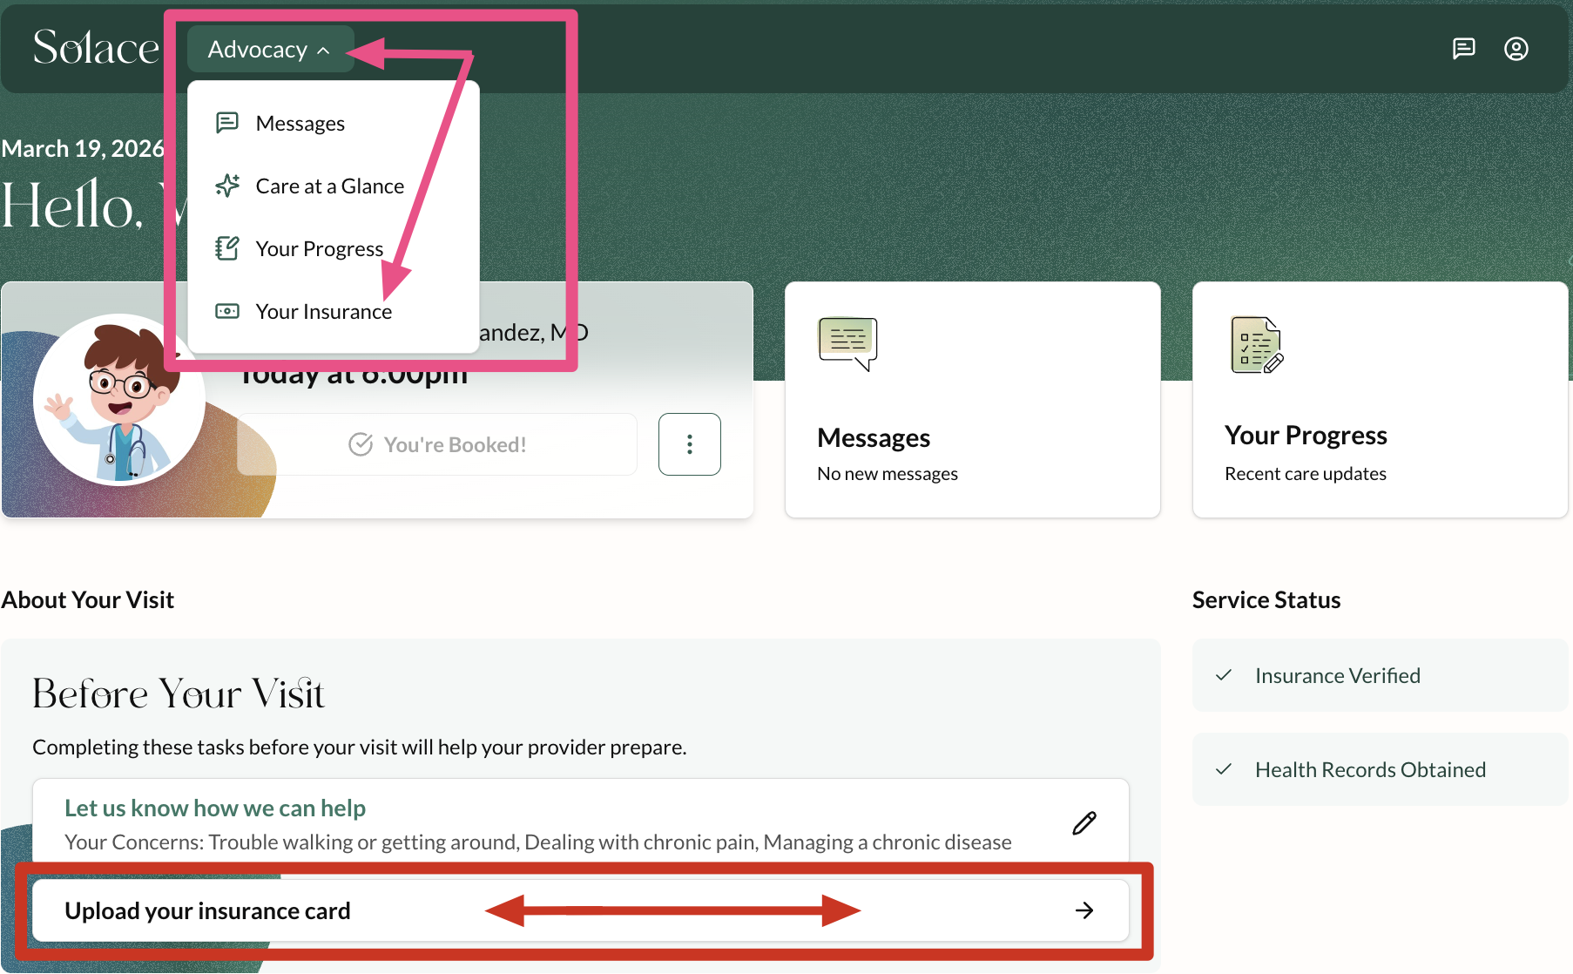Click the doctor avatar illustration
The image size is (1573, 974).
[x=118, y=400]
